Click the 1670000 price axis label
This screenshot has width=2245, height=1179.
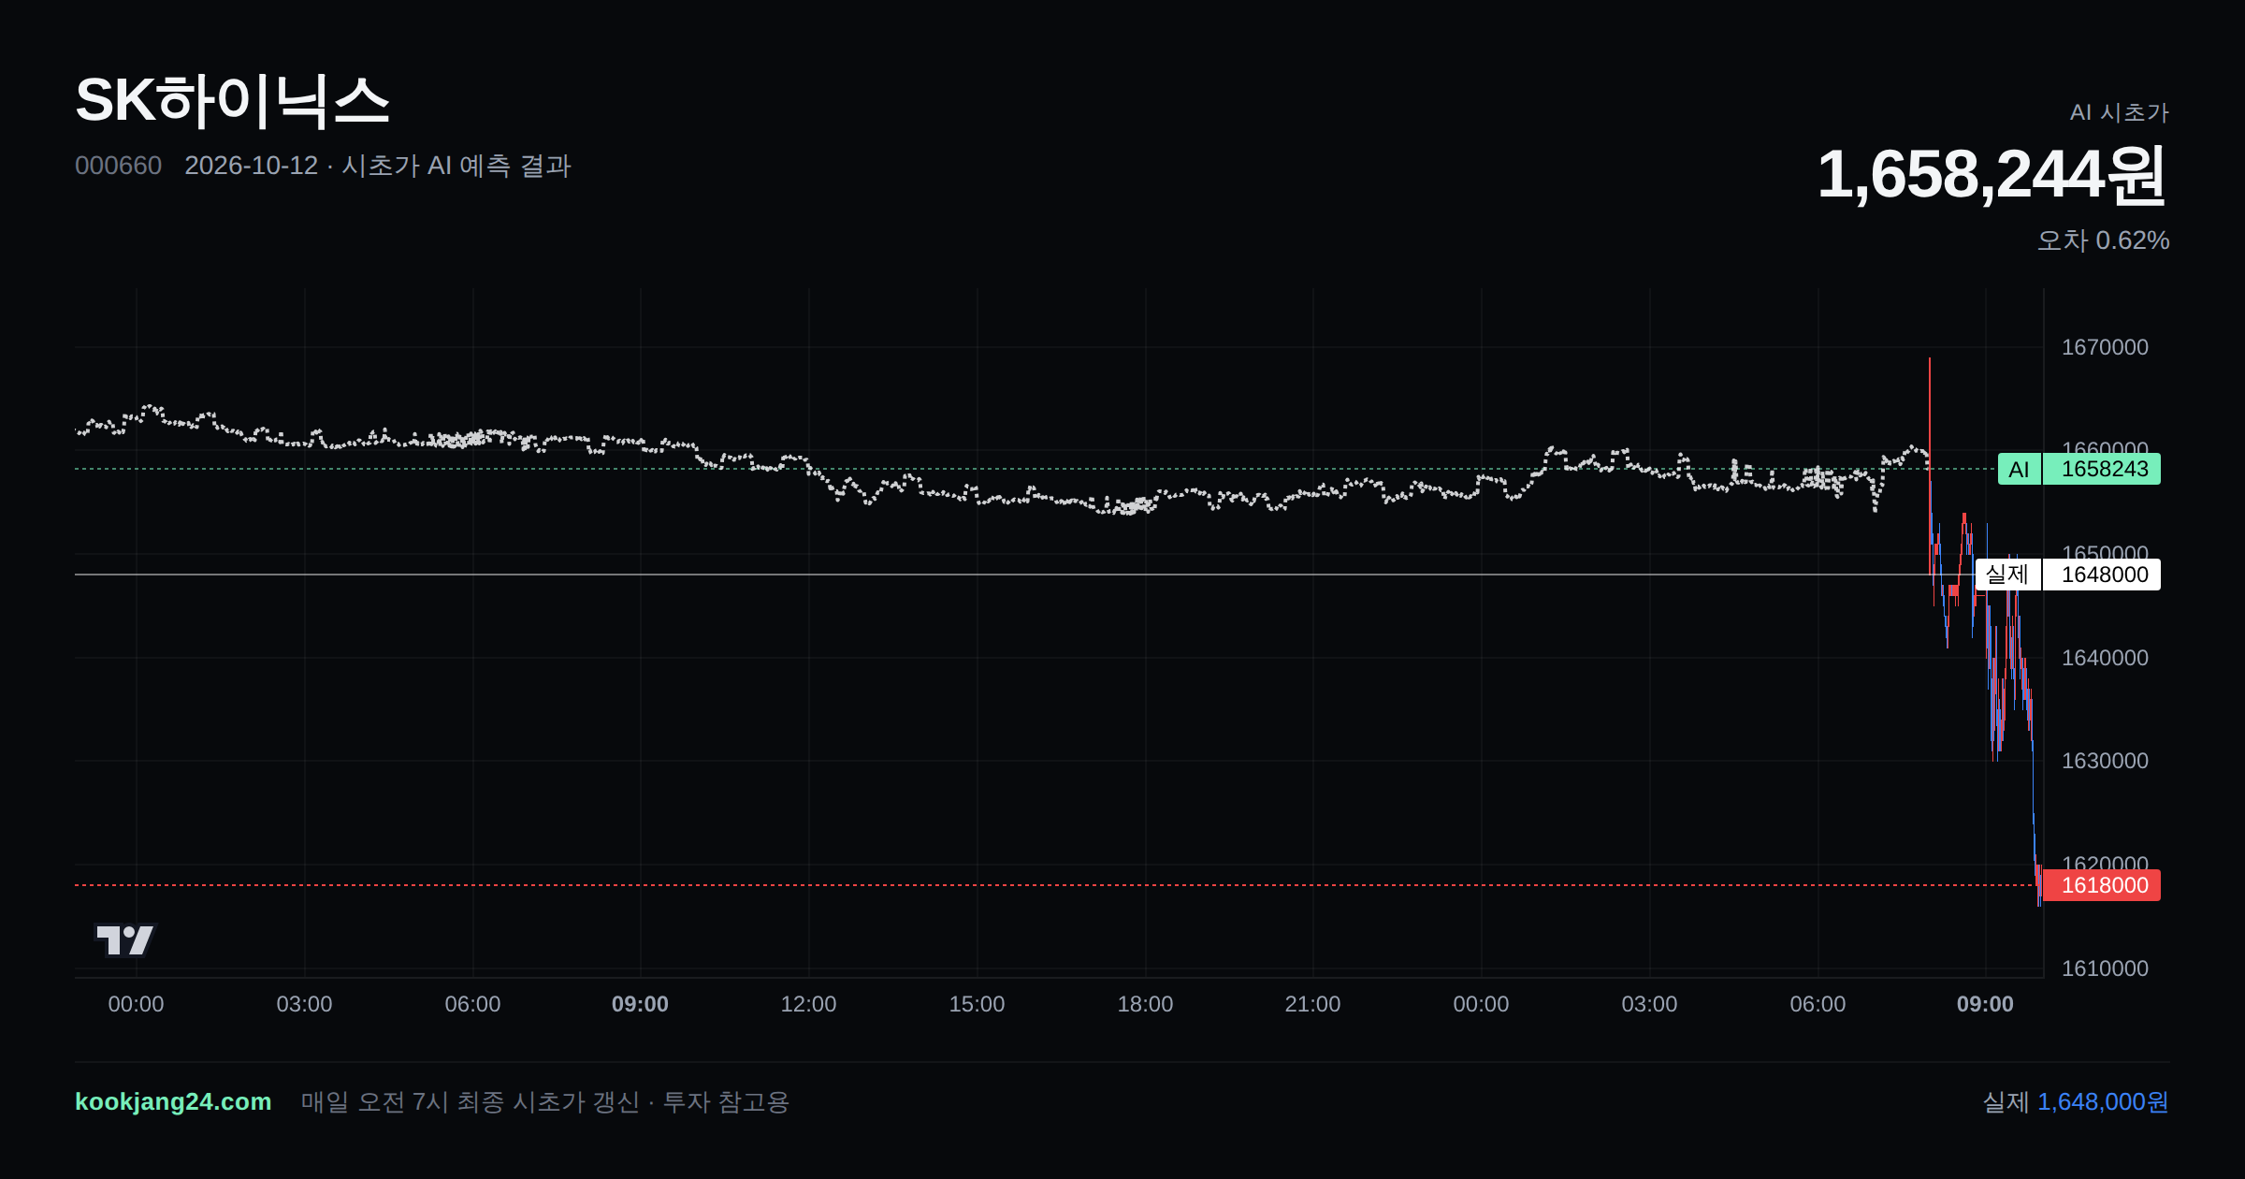[2105, 347]
